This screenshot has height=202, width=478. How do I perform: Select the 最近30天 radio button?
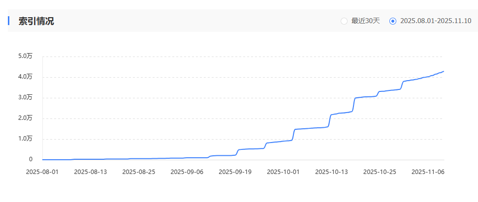tap(344, 21)
